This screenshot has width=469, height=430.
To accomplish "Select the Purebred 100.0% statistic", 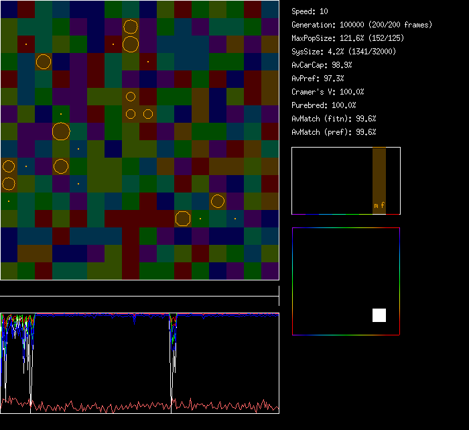I will [x=324, y=105].
